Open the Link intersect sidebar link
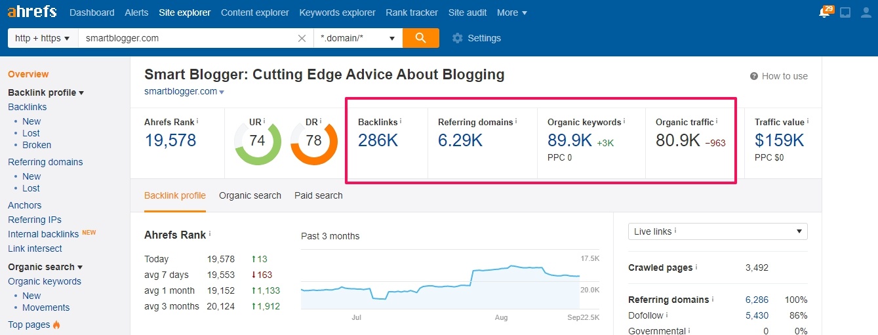 click(x=35, y=248)
